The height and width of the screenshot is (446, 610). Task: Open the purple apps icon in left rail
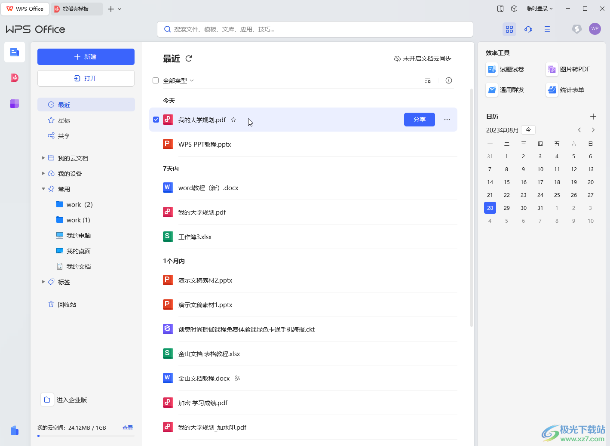click(15, 104)
